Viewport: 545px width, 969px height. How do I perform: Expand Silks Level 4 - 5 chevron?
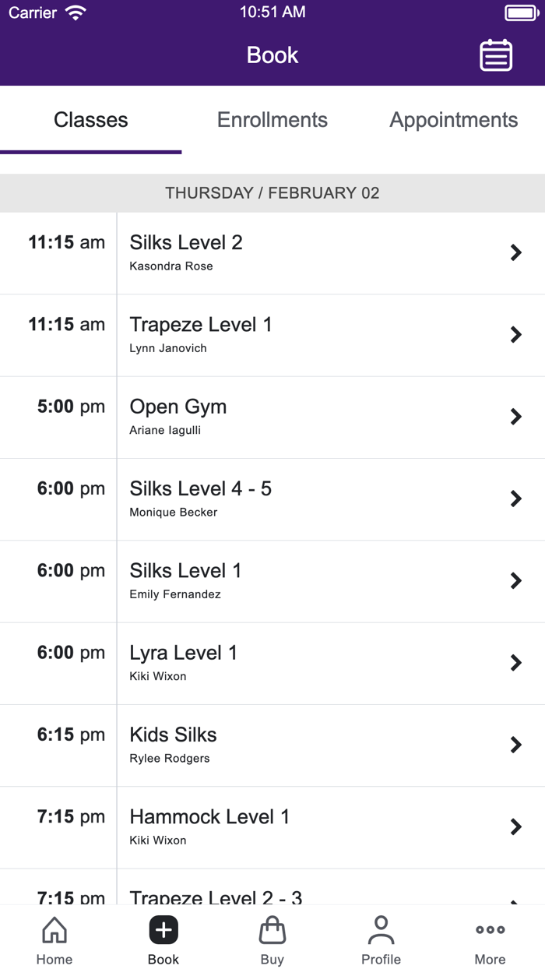(x=515, y=499)
